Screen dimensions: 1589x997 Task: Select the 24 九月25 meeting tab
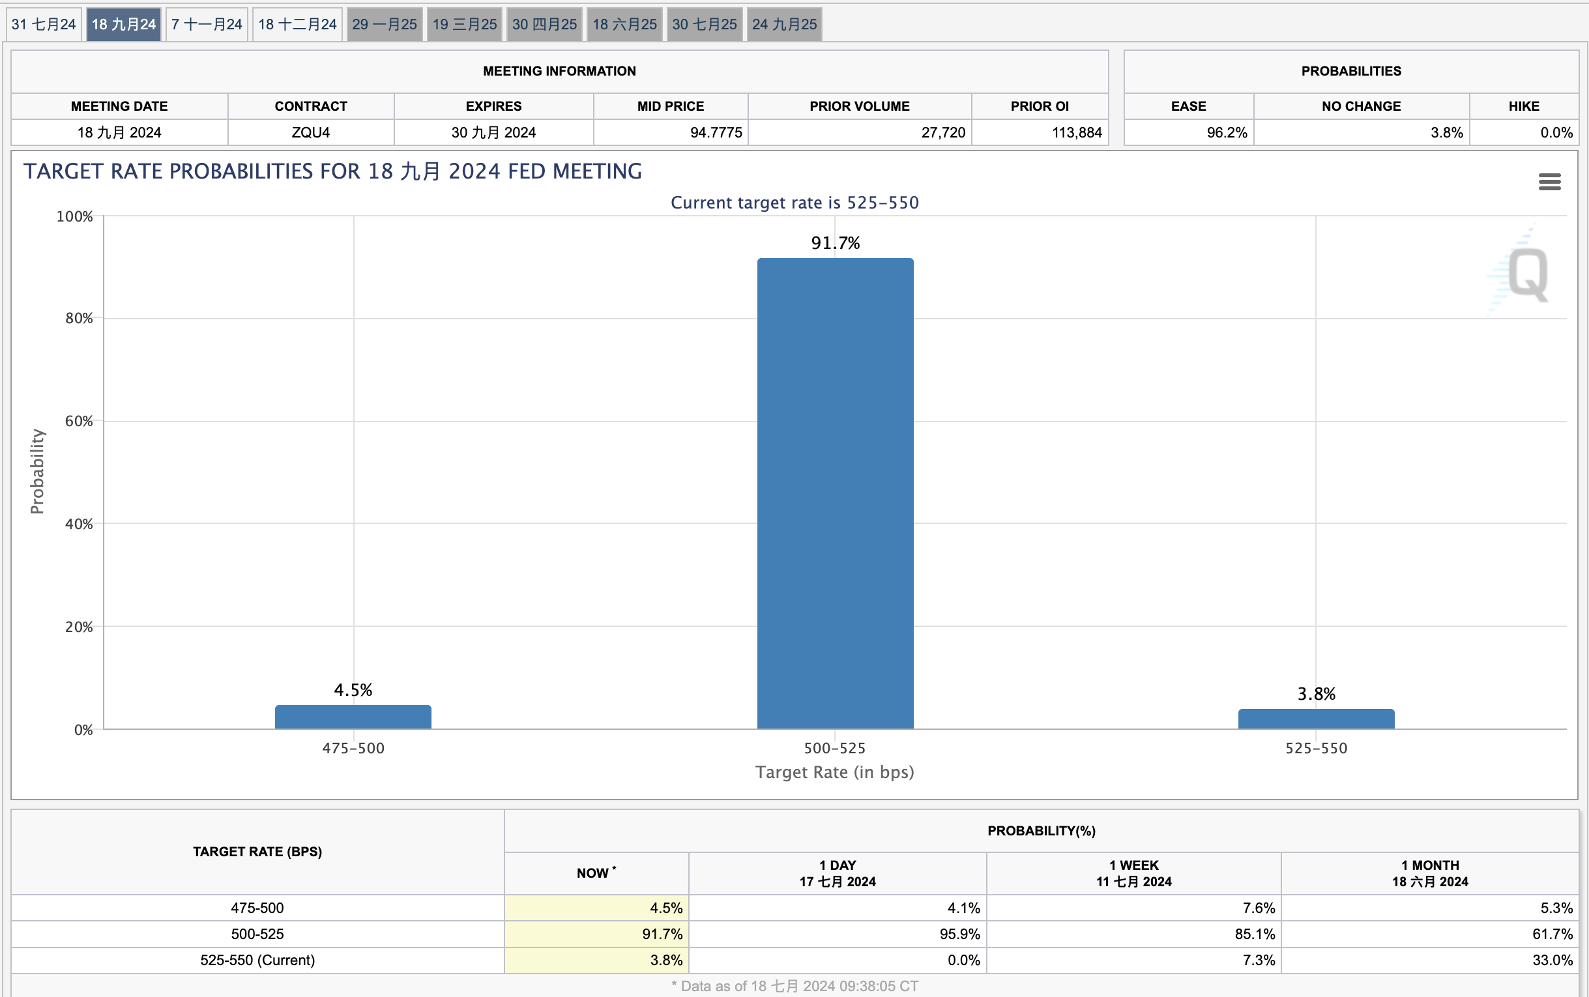click(x=784, y=24)
